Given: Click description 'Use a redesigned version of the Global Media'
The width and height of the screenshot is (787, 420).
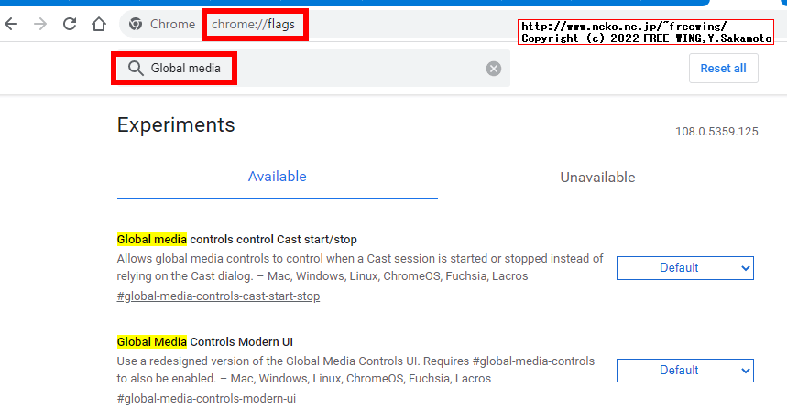Looking at the screenshot, I should pos(355,370).
